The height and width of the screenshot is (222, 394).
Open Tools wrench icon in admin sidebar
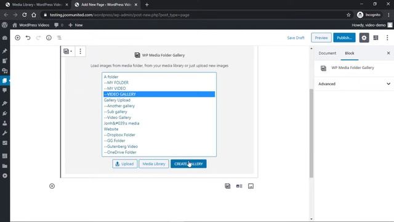(x=5, y=133)
